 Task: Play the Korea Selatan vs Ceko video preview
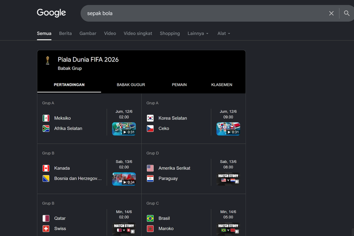click(x=228, y=129)
